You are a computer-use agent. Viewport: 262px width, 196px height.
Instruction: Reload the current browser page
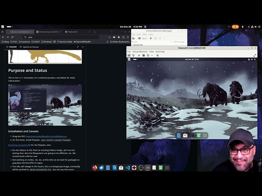(x=12, y=37)
